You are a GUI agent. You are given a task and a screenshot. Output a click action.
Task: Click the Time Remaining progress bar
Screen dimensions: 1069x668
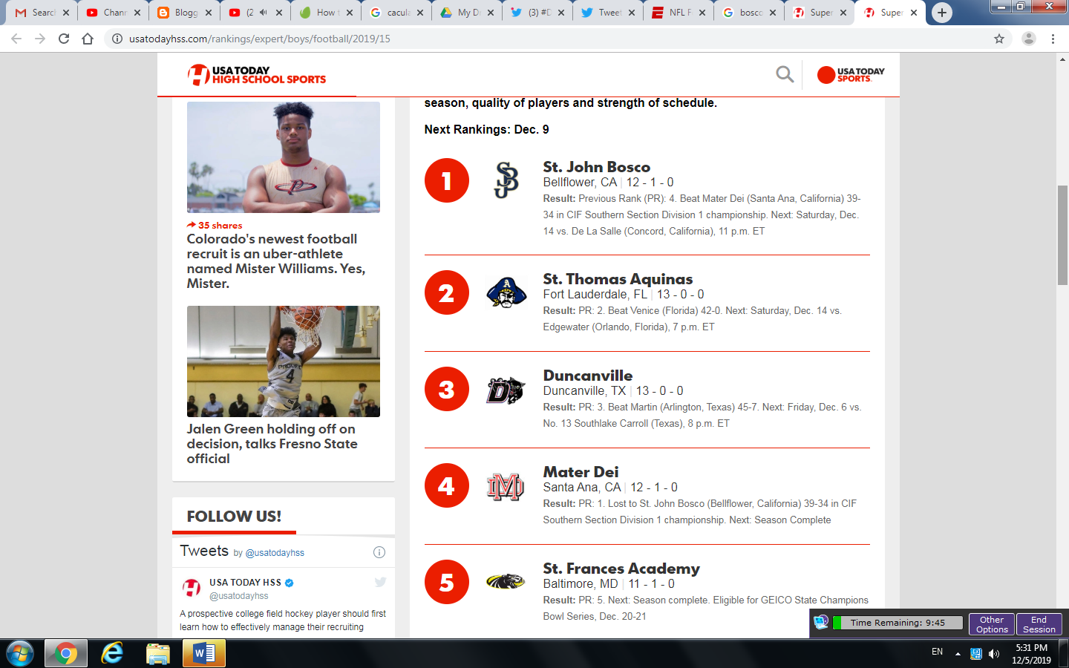898,623
